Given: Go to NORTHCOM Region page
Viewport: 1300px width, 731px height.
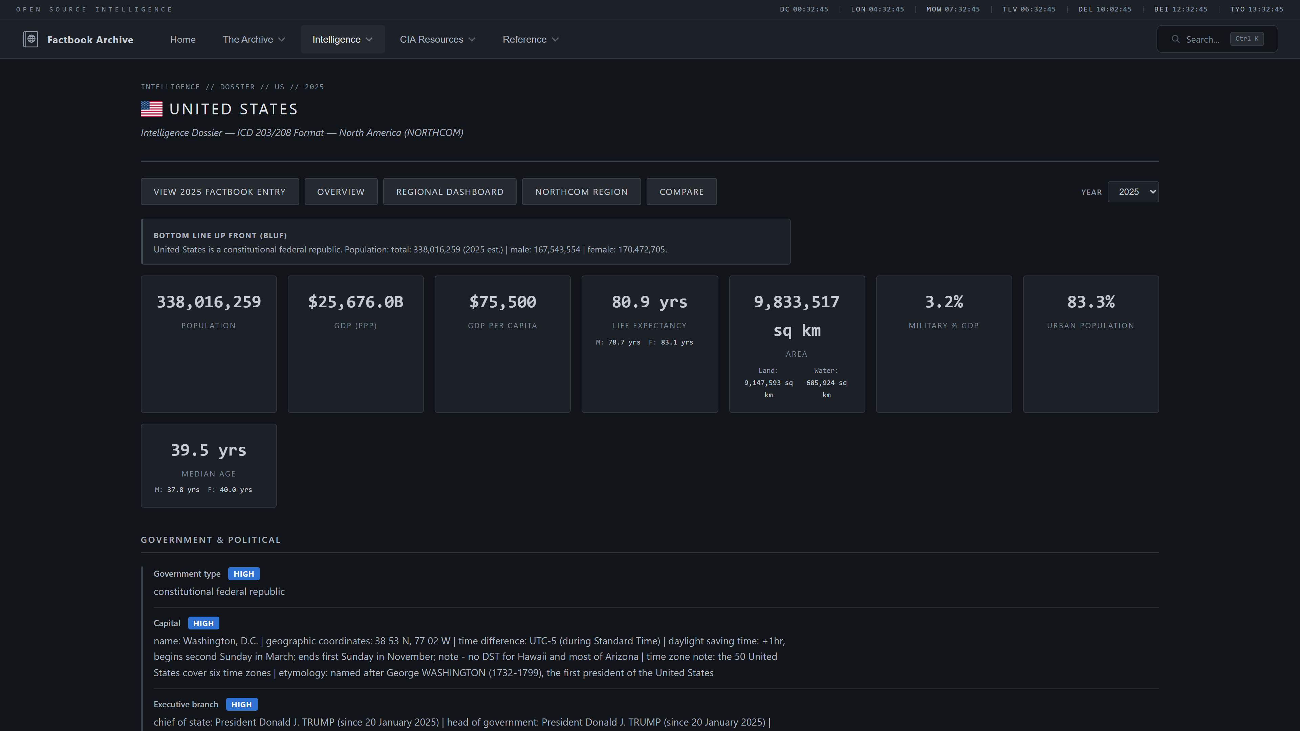Looking at the screenshot, I should pos(581,192).
